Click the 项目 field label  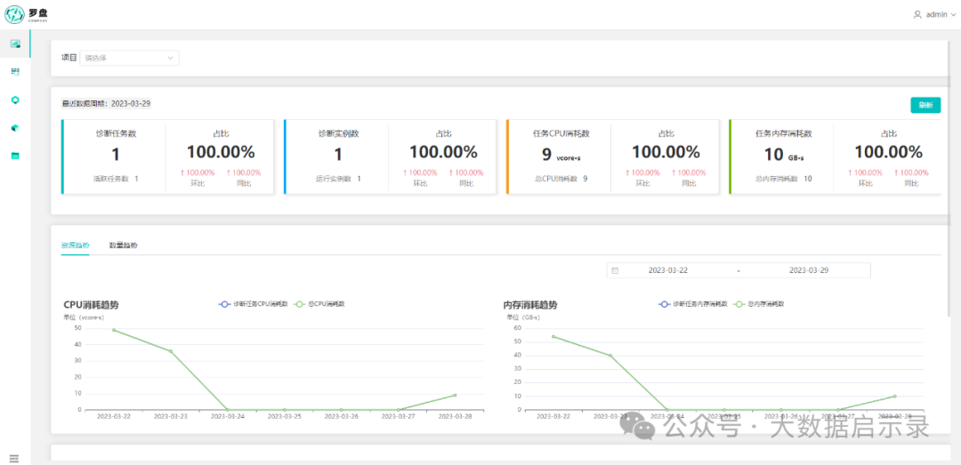coord(69,58)
